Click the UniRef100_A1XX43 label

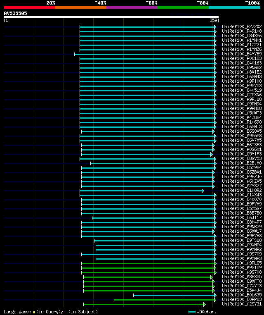click(x=242, y=195)
